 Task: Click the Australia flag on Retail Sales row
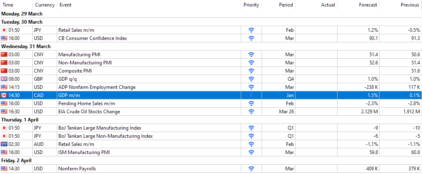click(x=4, y=144)
